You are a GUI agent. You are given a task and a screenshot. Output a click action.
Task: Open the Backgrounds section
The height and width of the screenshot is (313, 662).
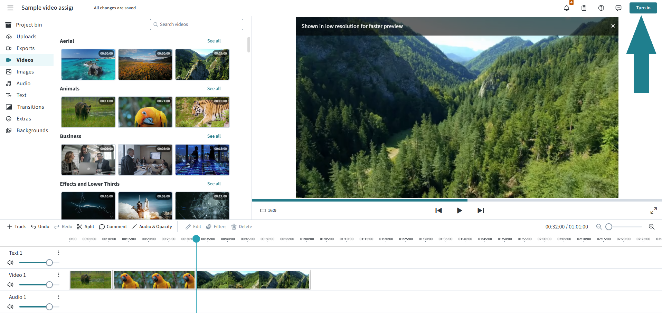pos(27,130)
